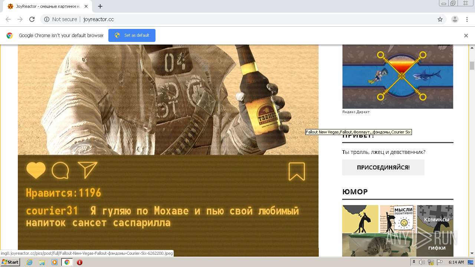Launch Internet Explorer from the taskbar

[x=29, y=262]
